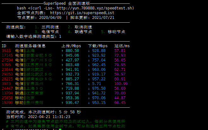This screenshot has height=130, width=208.
Task: Click the 测速服务器信息 column header
Action: pos(30,46)
